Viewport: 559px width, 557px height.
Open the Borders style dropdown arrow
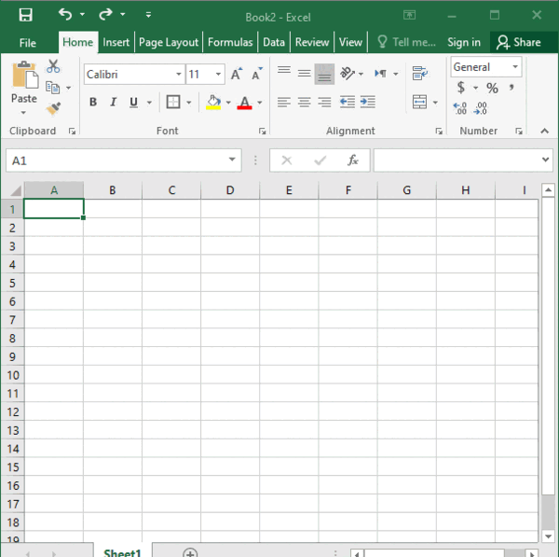(189, 103)
